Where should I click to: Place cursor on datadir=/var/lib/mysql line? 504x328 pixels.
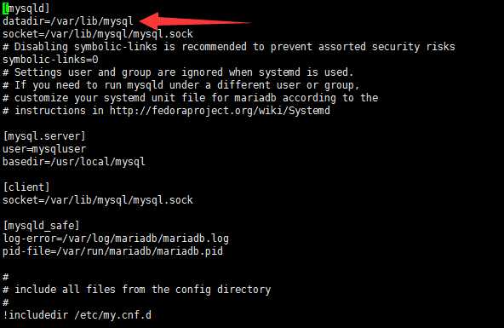click(68, 21)
